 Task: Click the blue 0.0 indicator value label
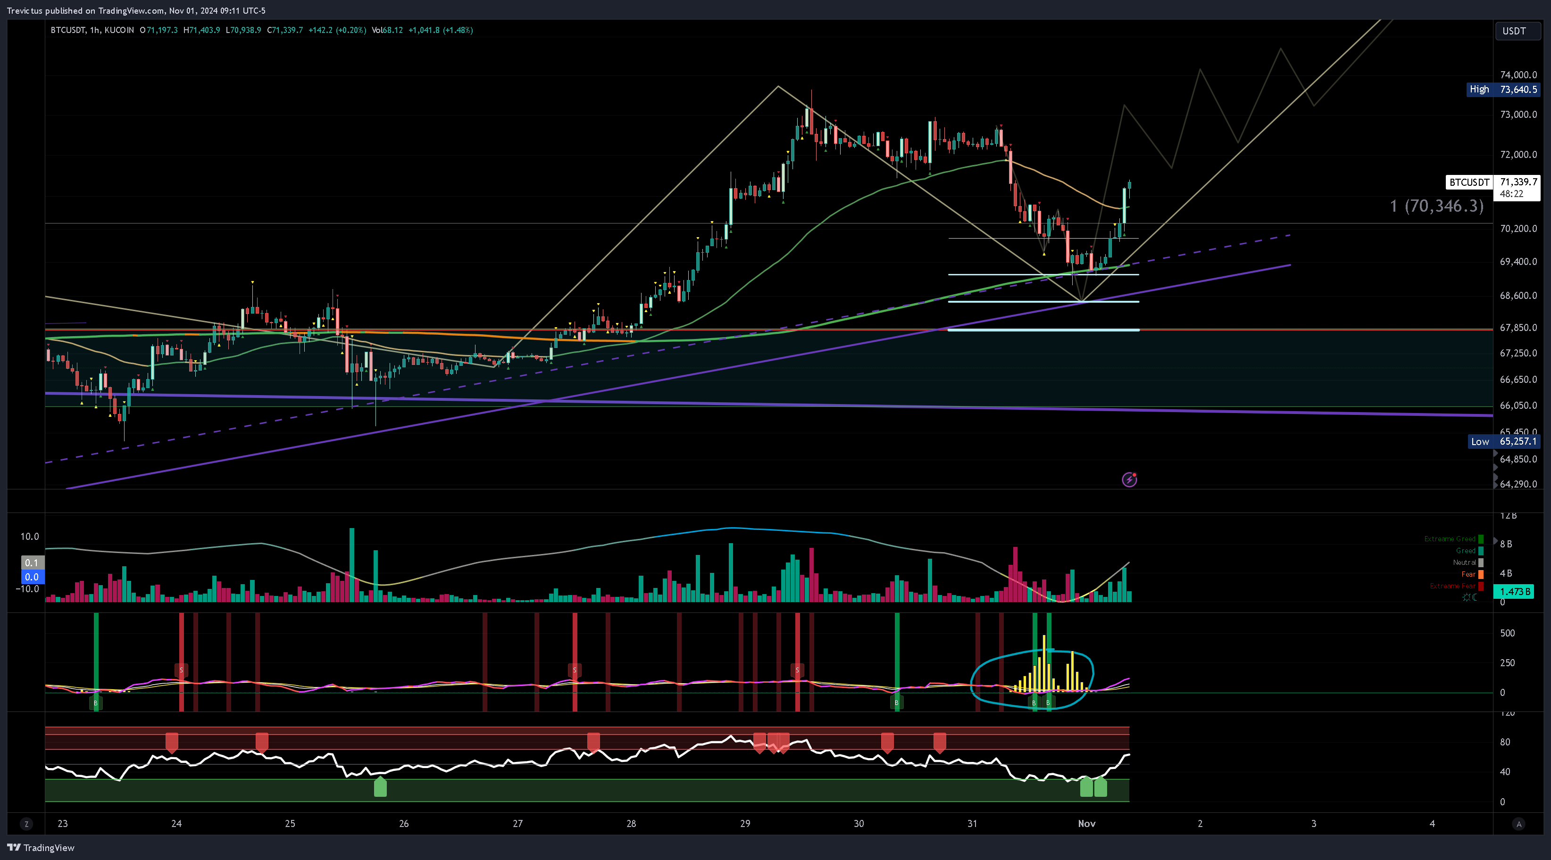[x=33, y=577]
